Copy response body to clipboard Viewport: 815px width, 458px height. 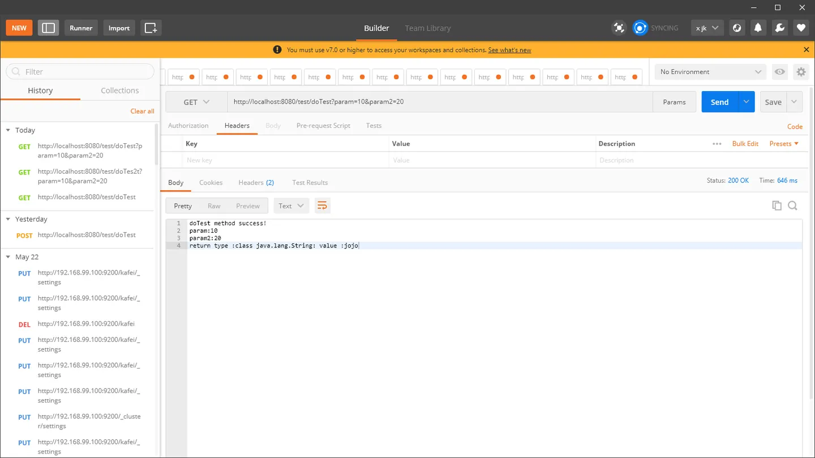pos(777,206)
